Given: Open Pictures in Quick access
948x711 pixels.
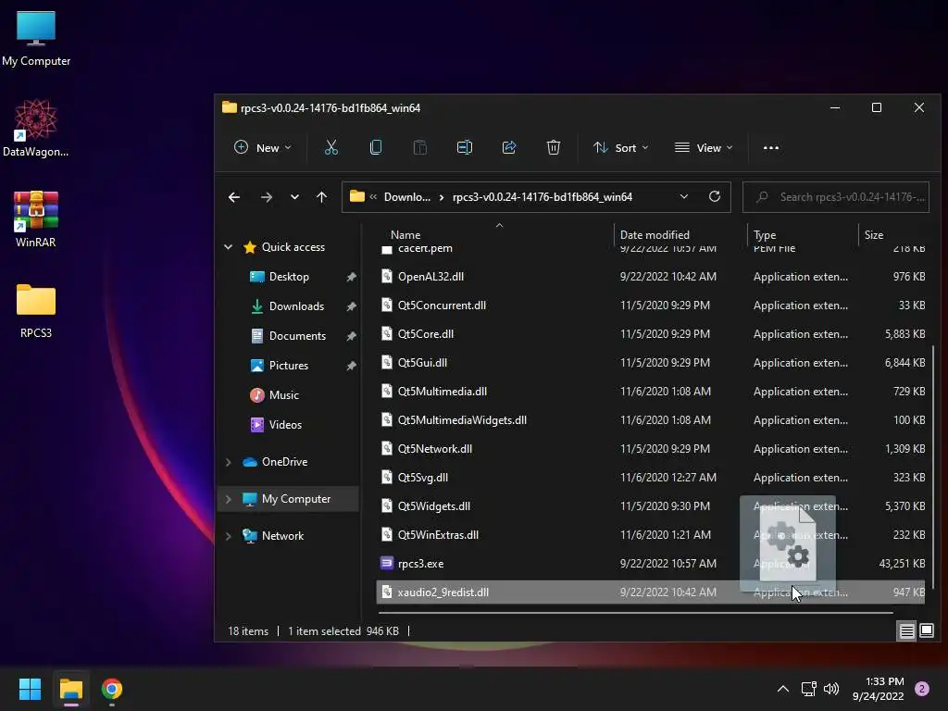Looking at the screenshot, I should [x=289, y=365].
